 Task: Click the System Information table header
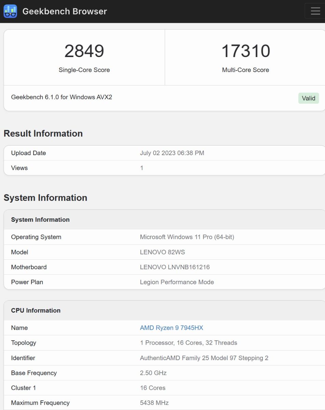pyautogui.click(x=40, y=220)
